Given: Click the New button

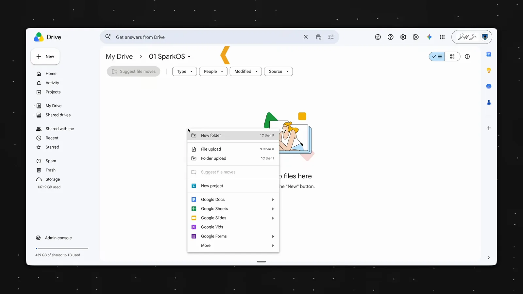Looking at the screenshot, I should click(45, 57).
